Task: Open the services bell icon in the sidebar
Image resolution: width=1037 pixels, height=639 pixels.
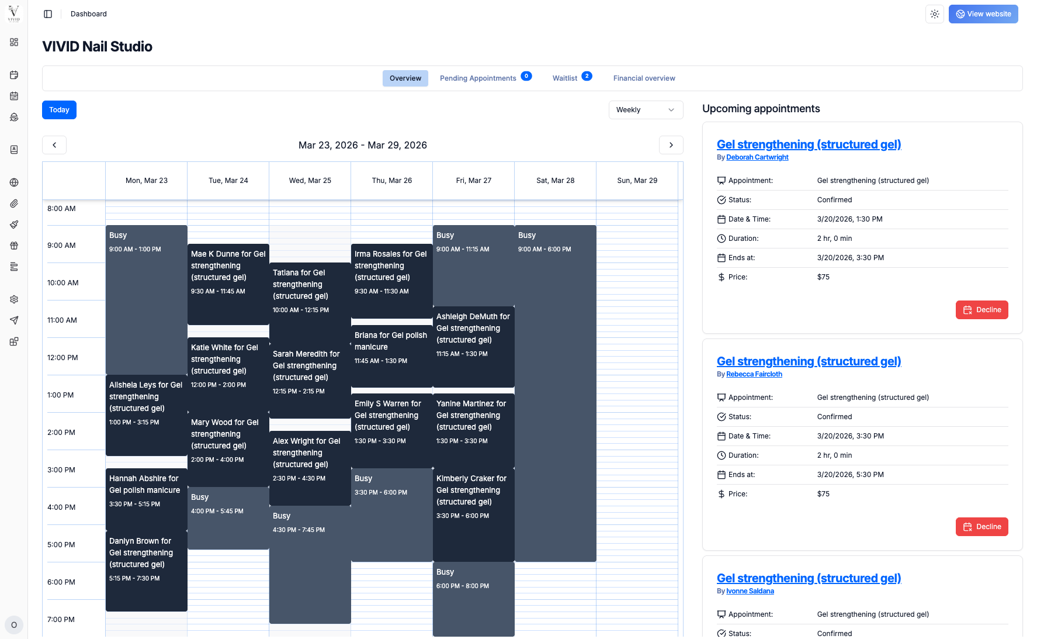Action: 14,117
